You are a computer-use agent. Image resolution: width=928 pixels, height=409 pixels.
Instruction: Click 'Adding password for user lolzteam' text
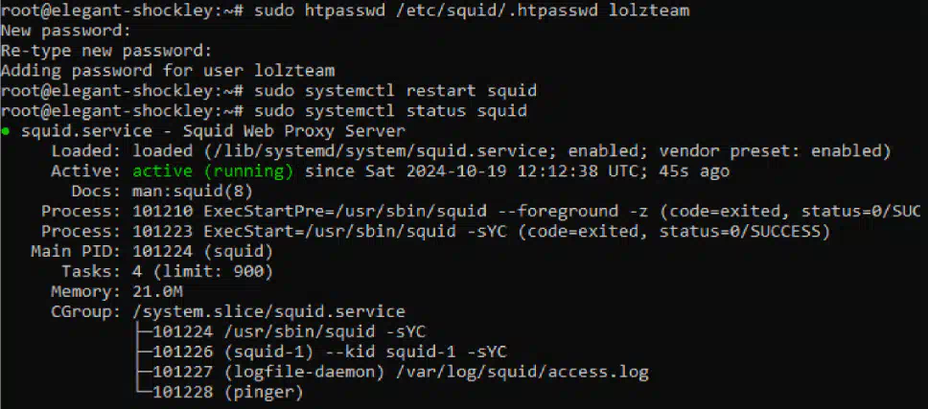[168, 71]
